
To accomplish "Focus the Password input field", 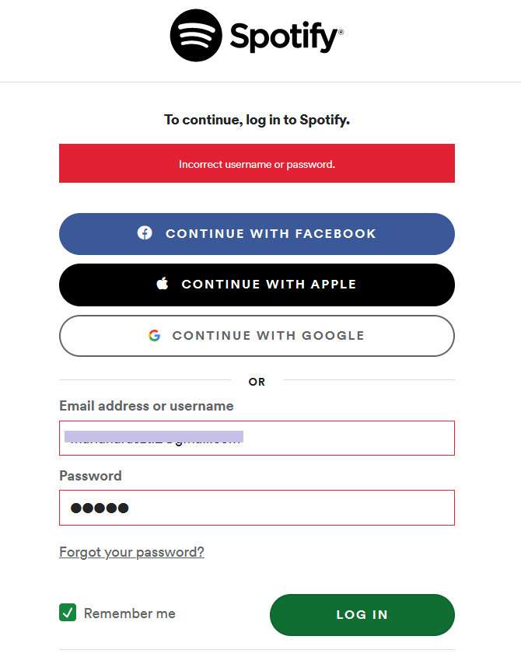I will (x=257, y=508).
